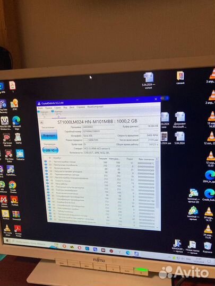Click the Хорошо health status button
Screen dimensions: 215x286
click(x=49, y=136)
